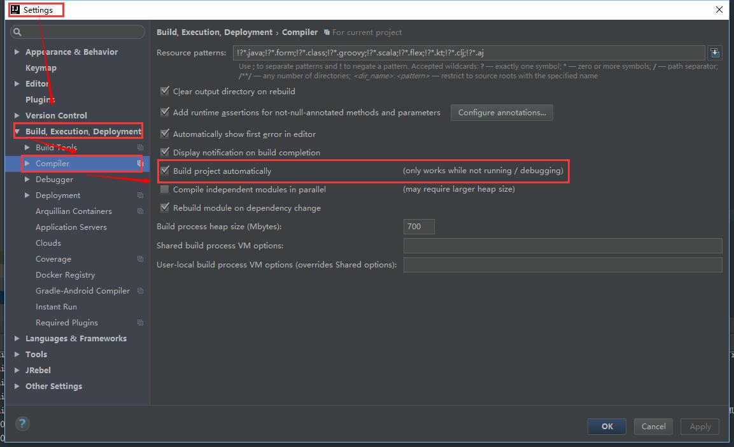This screenshot has height=447, width=734.
Task: Click into Resource patterns text field
Action: [469, 52]
